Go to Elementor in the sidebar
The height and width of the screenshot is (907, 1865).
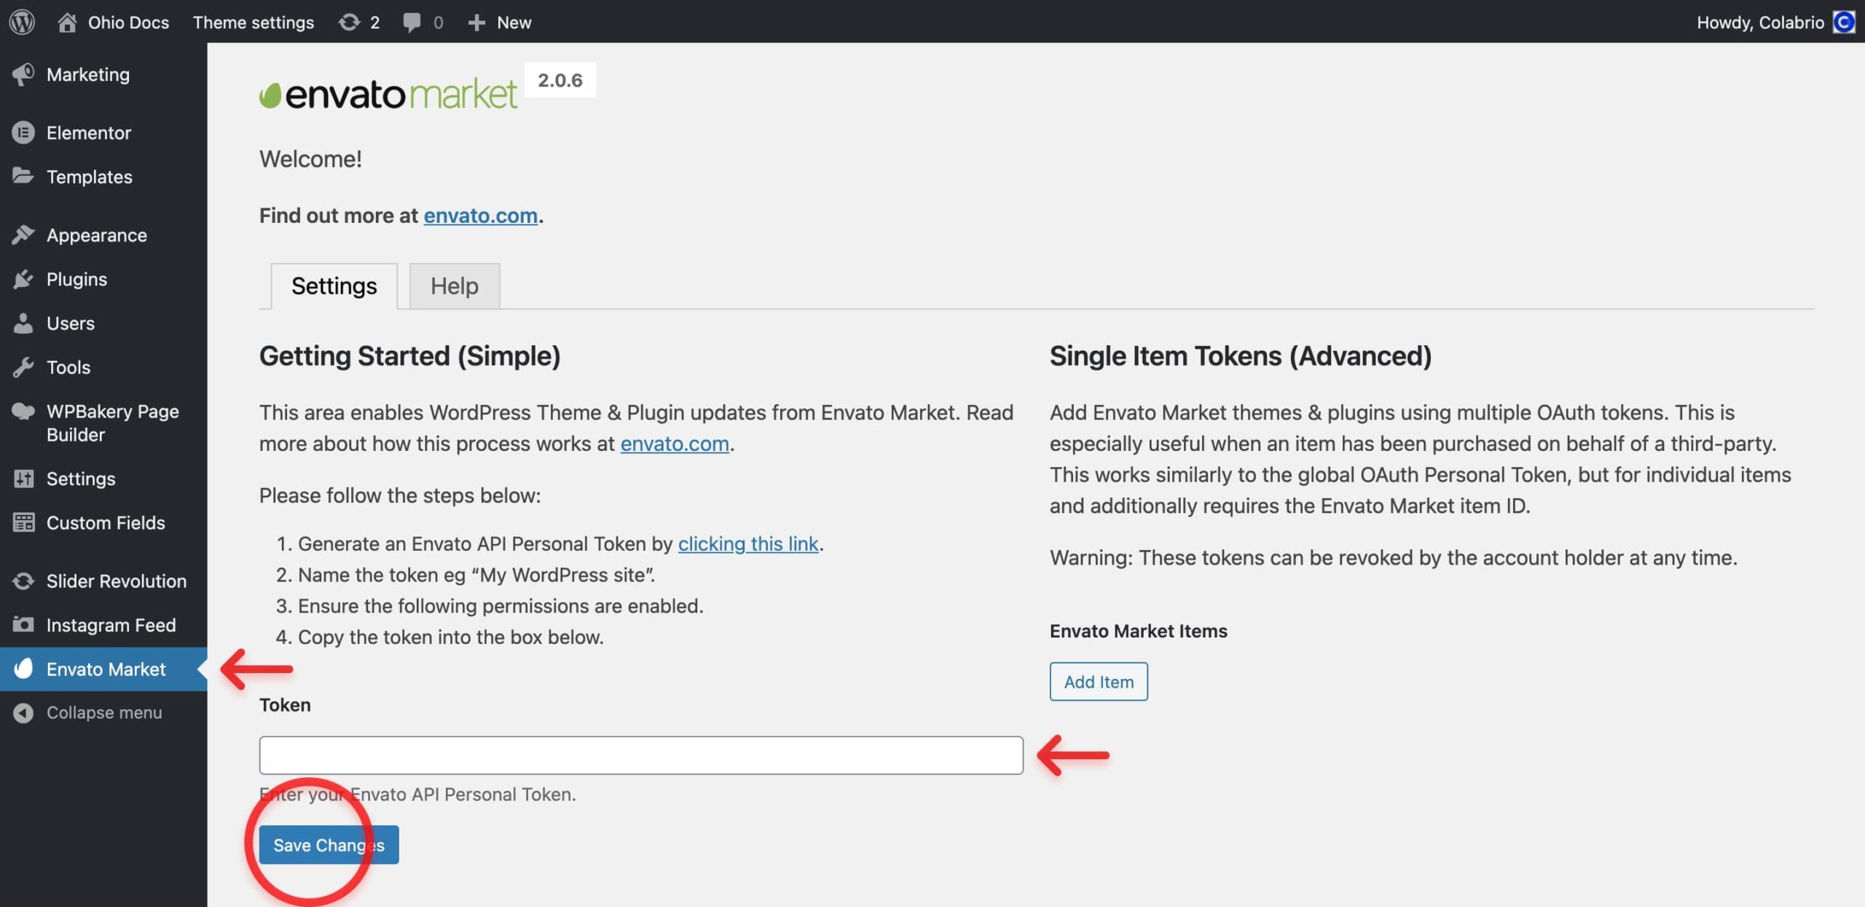(89, 133)
